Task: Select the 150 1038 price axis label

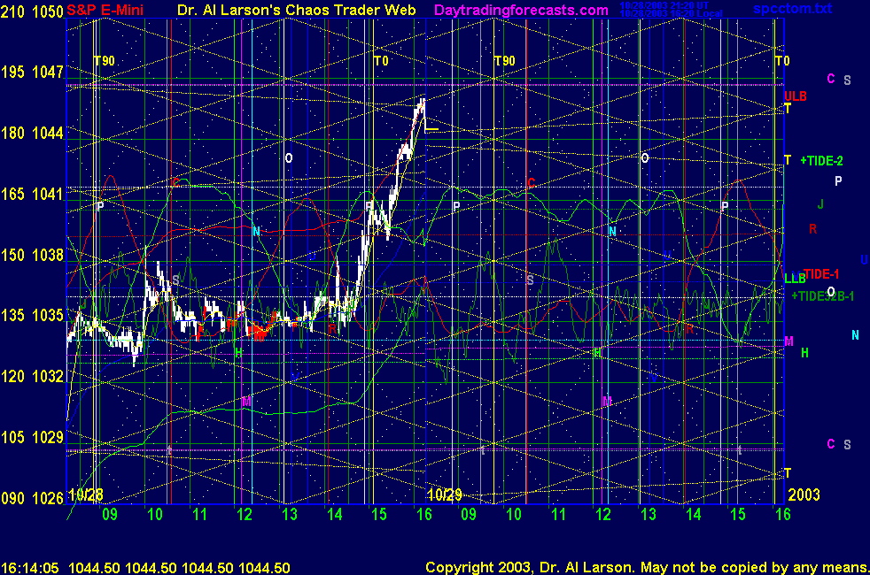Action: point(32,255)
